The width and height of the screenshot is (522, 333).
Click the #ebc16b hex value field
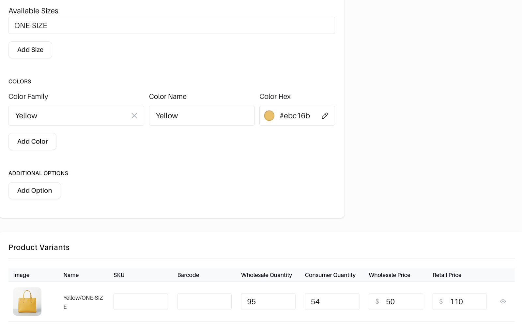pos(295,116)
